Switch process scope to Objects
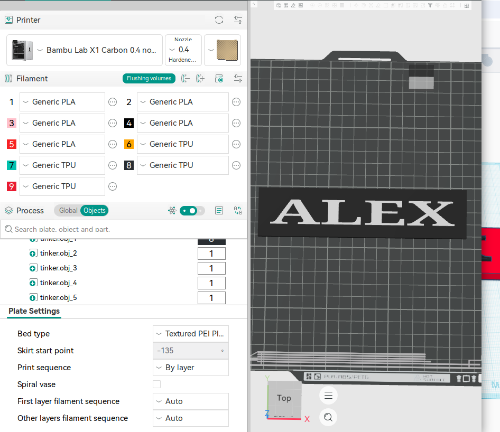Image resolution: width=500 pixels, height=432 pixels. click(95, 211)
